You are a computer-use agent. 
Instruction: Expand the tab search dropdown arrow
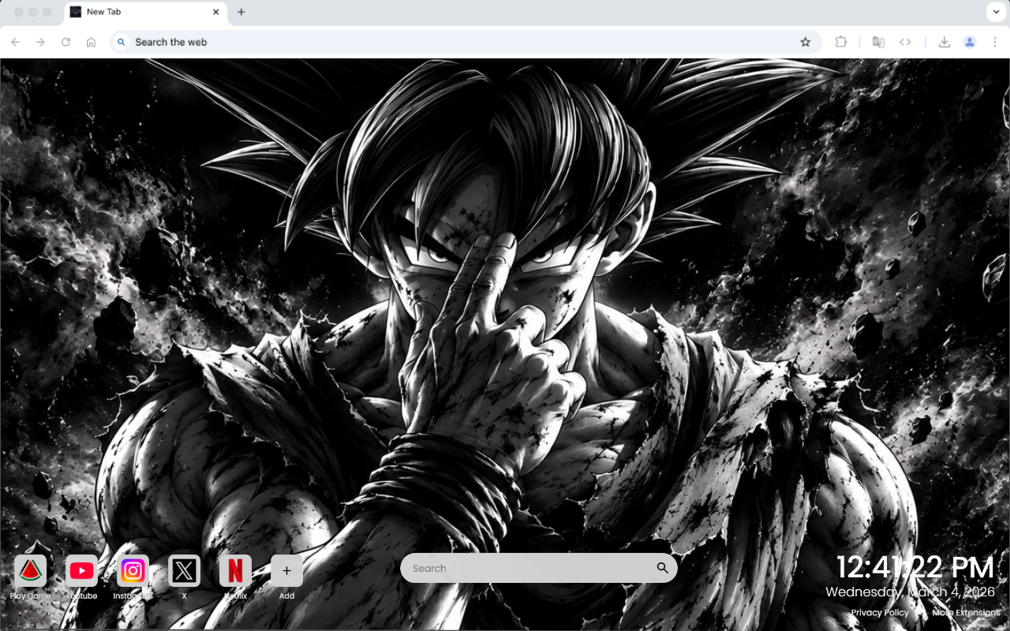point(995,12)
